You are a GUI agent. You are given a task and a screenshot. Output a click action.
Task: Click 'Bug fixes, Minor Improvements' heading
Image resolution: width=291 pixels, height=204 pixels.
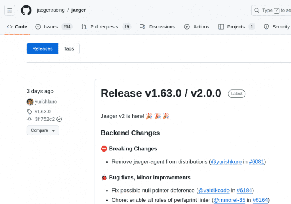(x=150, y=178)
